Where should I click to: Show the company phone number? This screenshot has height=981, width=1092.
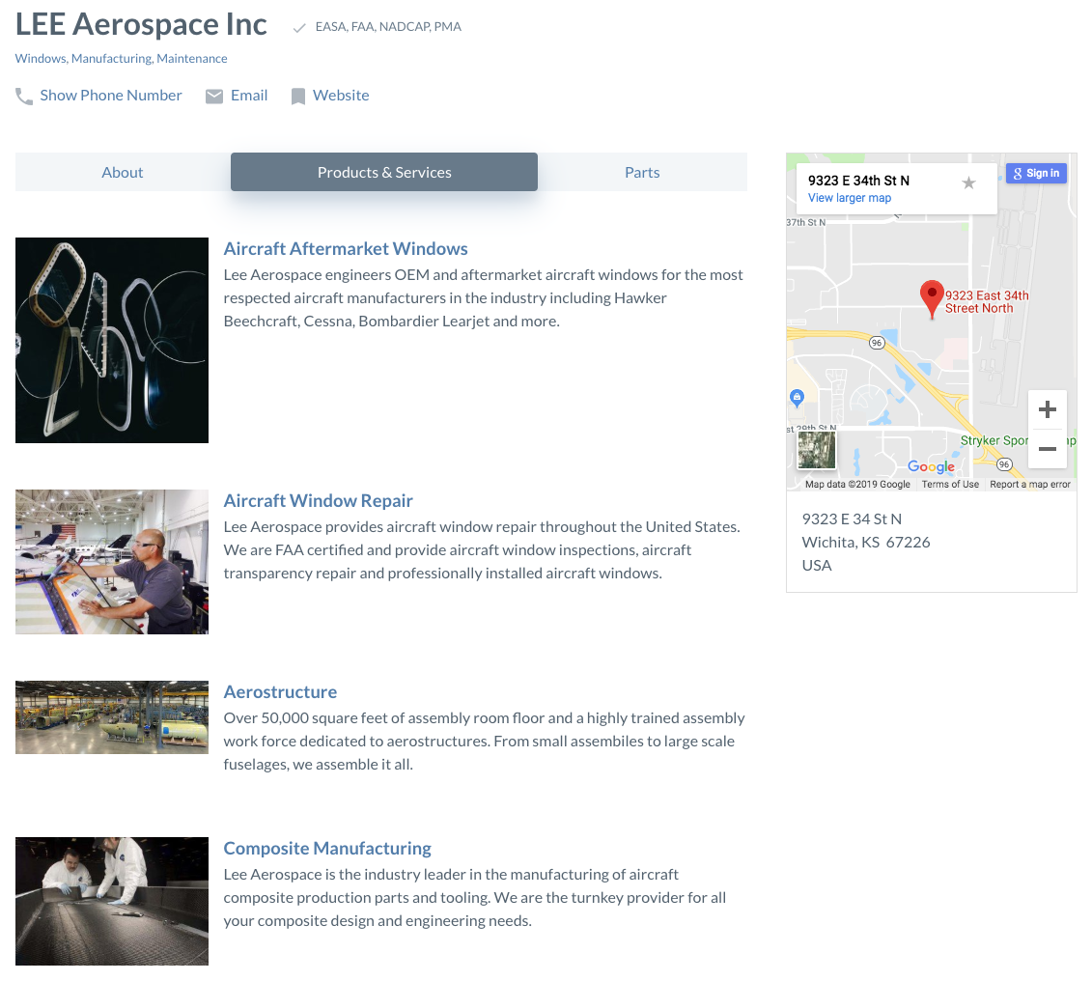[111, 96]
